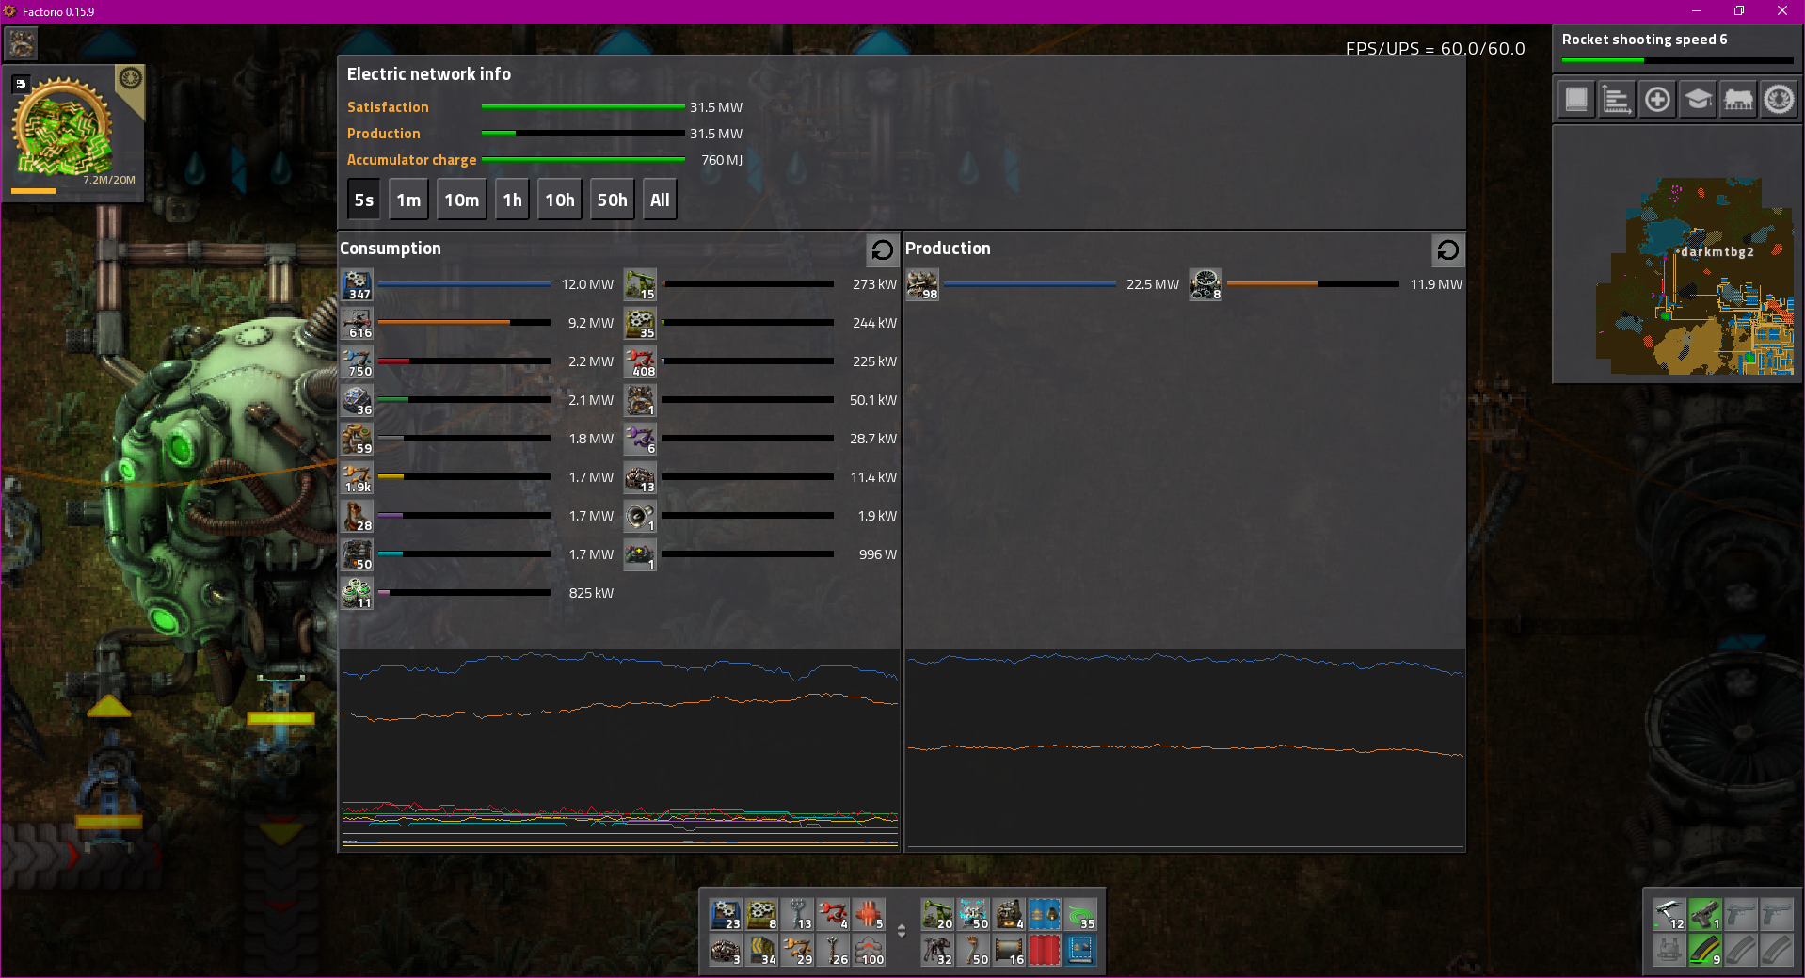The width and height of the screenshot is (1805, 978).
Task: Select radar consumption icon with count 36
Action: (357, 400)
